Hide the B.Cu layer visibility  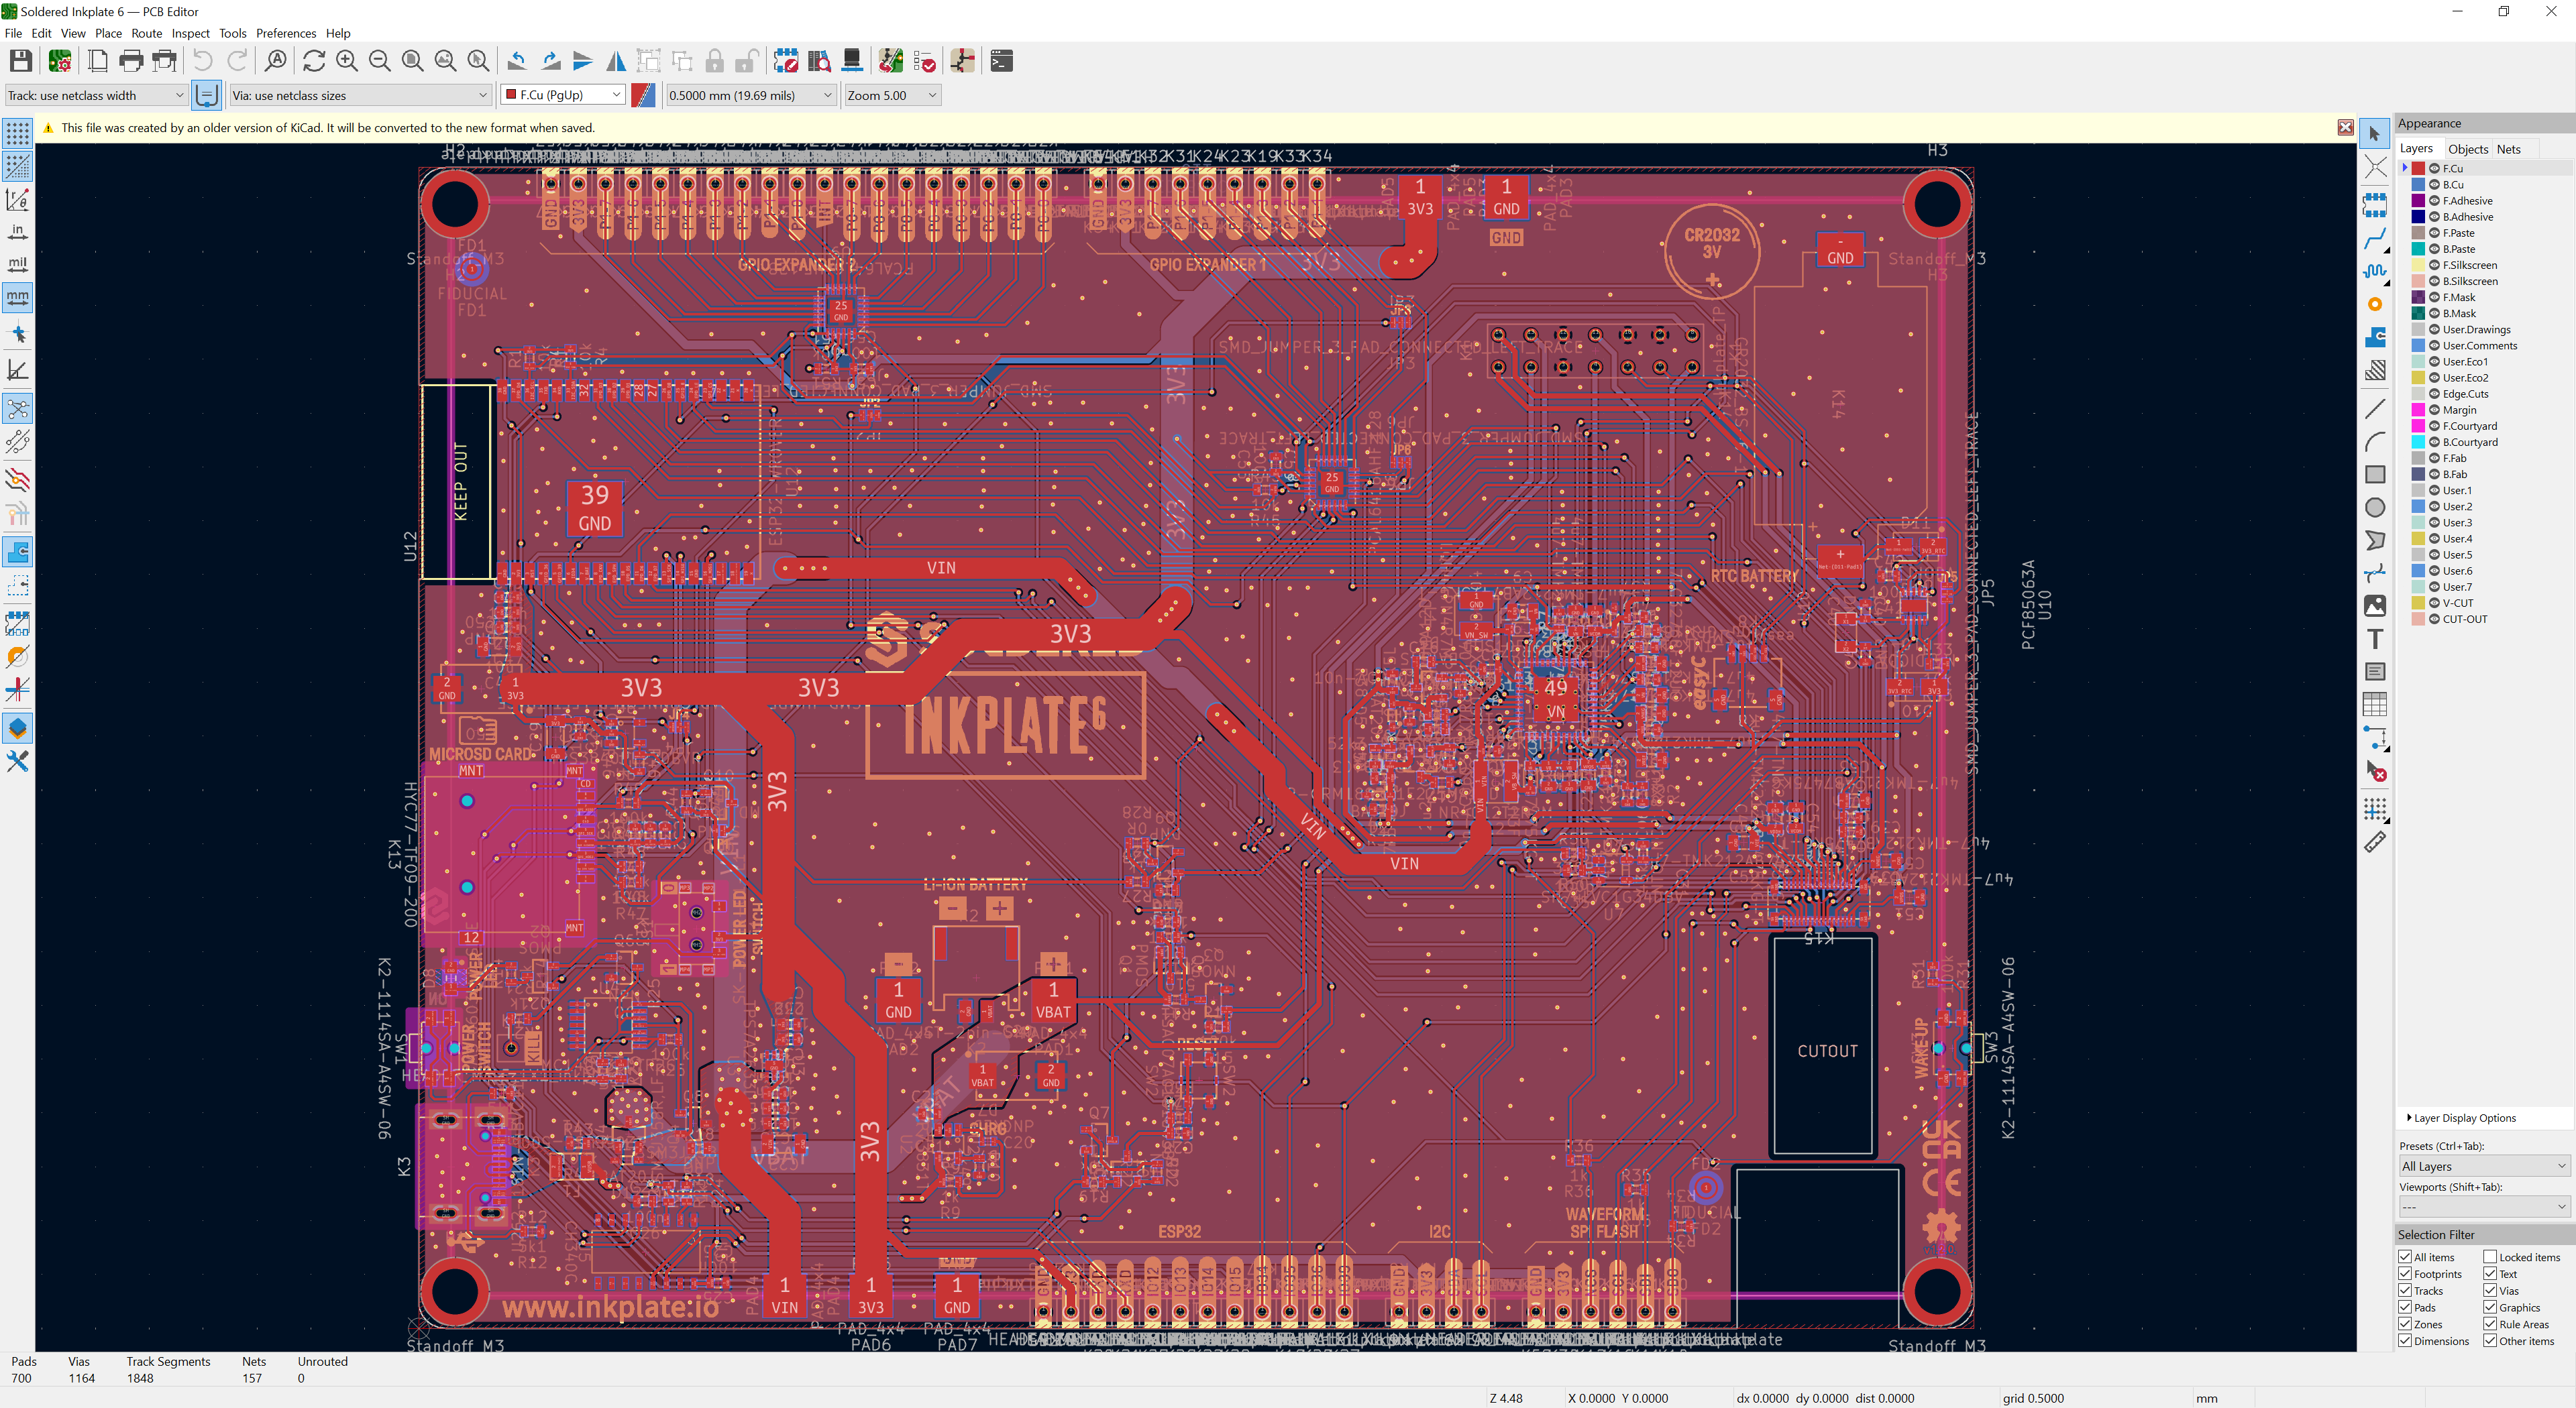[x=2434, y=185]
